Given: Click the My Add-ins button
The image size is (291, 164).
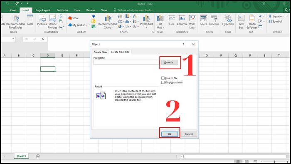Looking at the screenshot, I should pyautogui.click(x=78, y=25).
